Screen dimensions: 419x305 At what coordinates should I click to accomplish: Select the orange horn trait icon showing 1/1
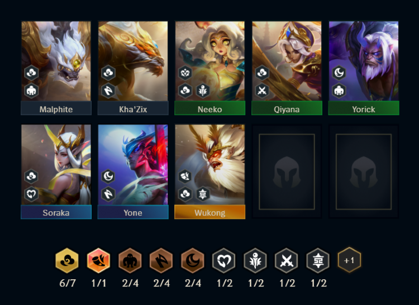pyautogui.click(x=98, y=260)
